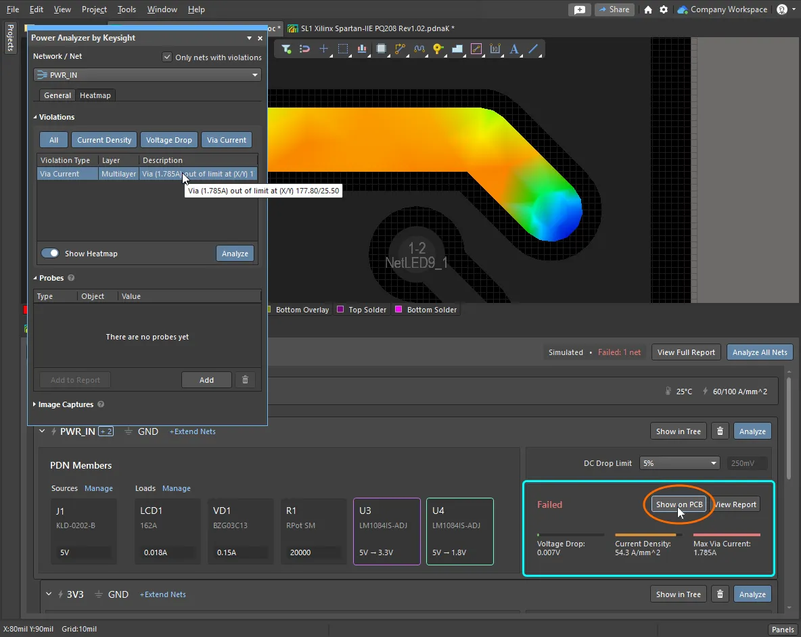
Task: Turn off the Show Heatmap switch
Action: 50,254
